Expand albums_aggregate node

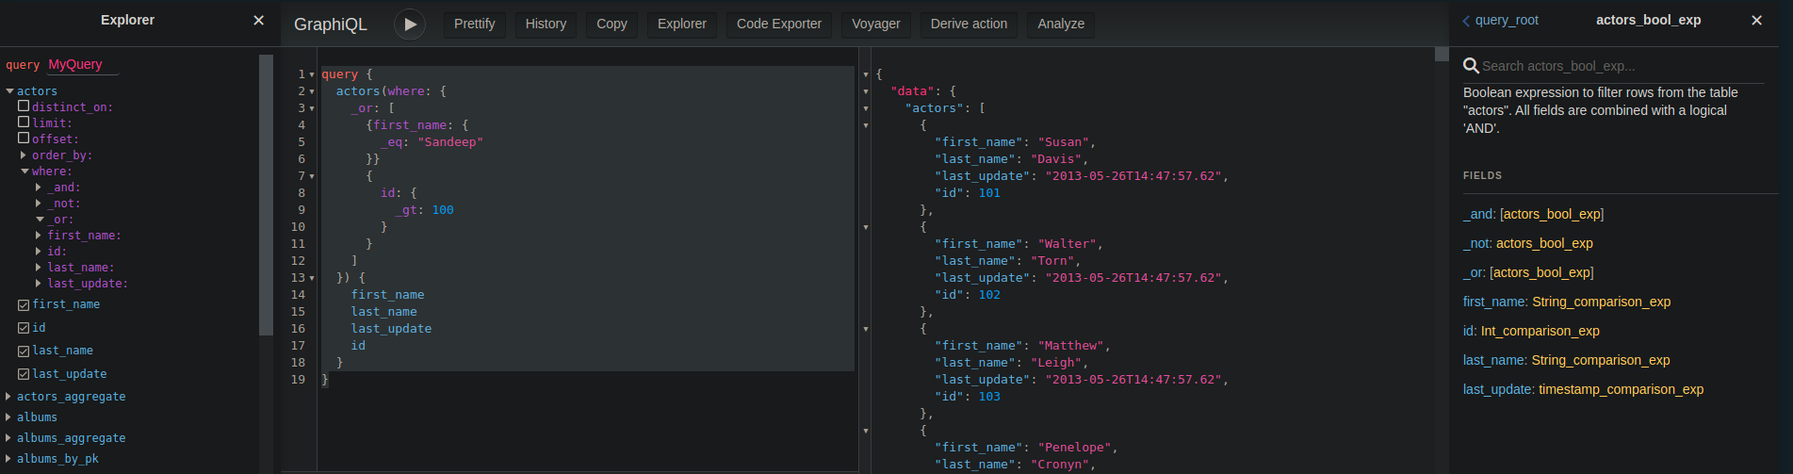pyautogui.click(x=8, y=438)
